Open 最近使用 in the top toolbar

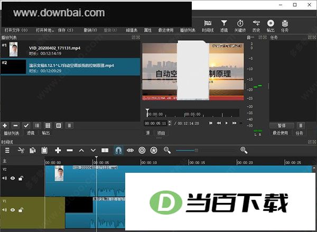point(166,30)
